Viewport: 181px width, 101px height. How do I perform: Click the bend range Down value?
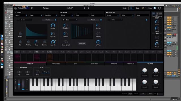pos(28,72)
